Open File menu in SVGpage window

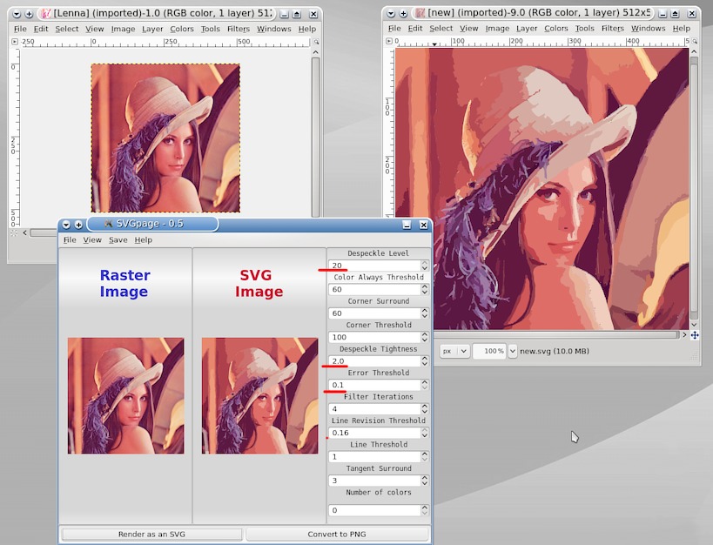70,239
